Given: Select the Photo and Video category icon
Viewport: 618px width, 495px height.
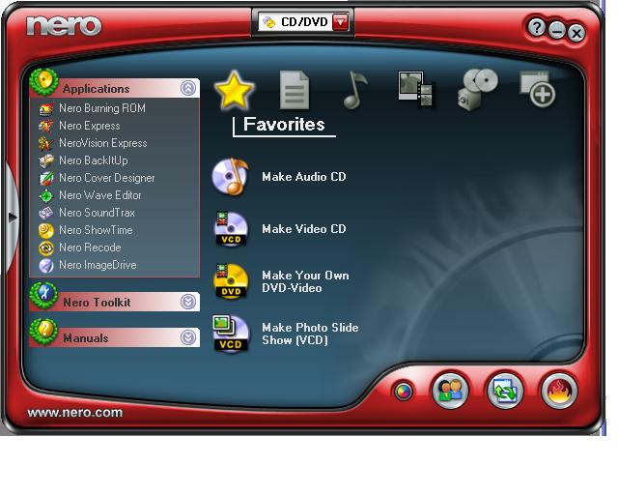Looking at the screenshot, I should click(x=415, y=89).
